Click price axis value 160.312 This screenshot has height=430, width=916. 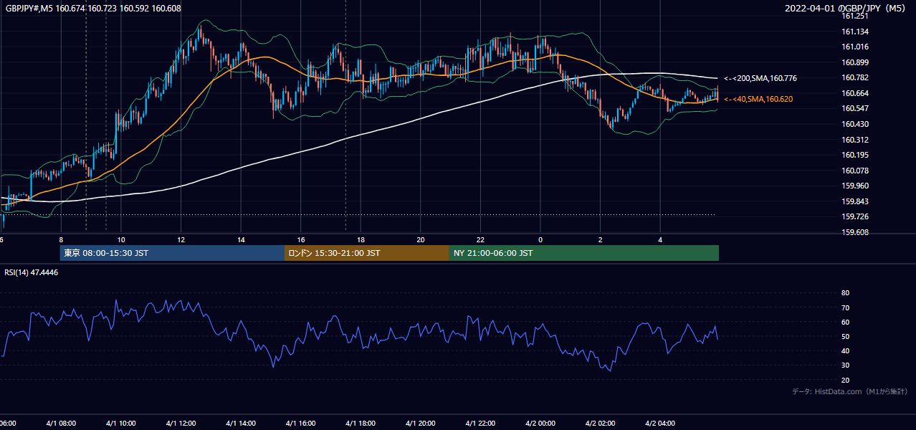854,140
